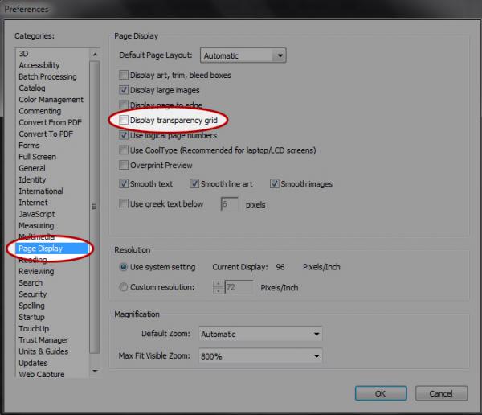Toggle Smooth text checkbox
Screen dimensions: 482x415
pos(124,184)
